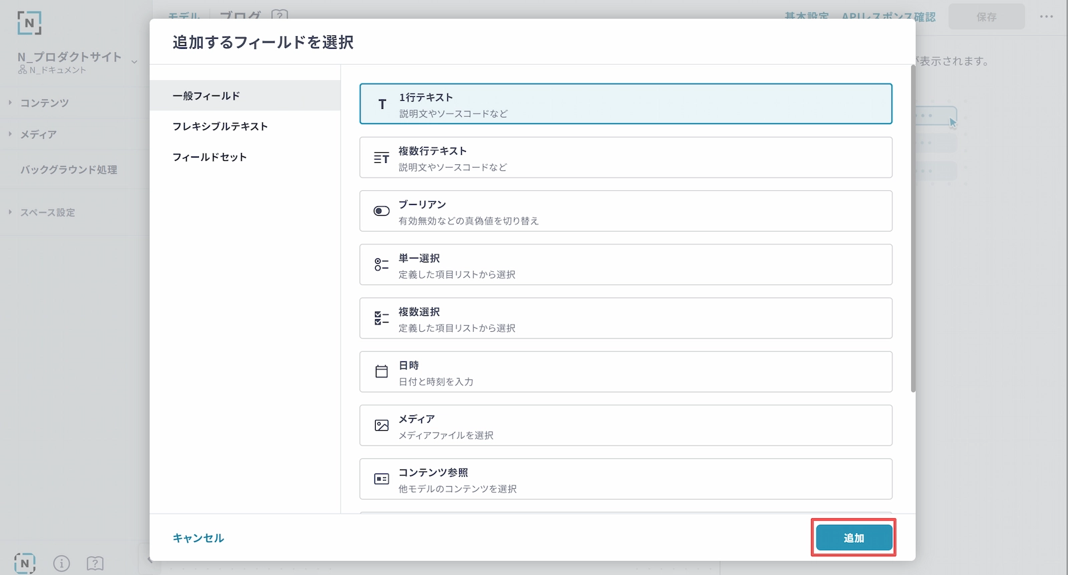Click the field list vertical scrollbar
Screen dimensions: 1068x575
[912, 227]
